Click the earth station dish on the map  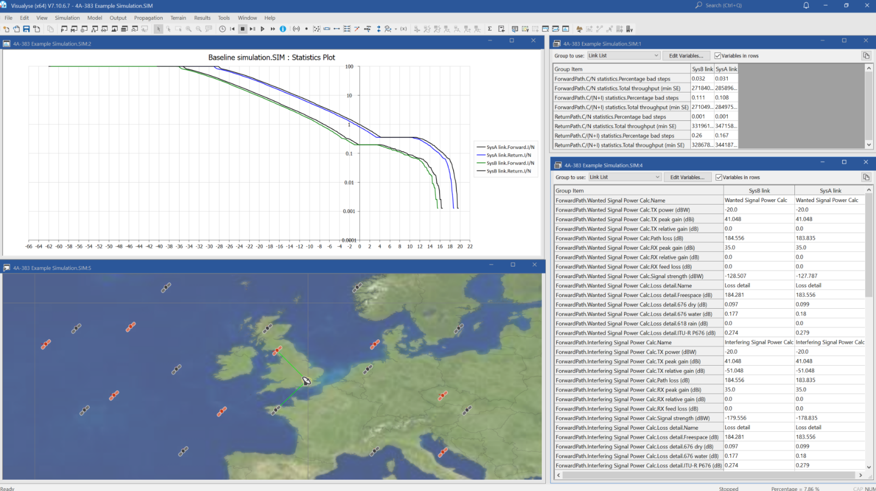click(307, 380)
